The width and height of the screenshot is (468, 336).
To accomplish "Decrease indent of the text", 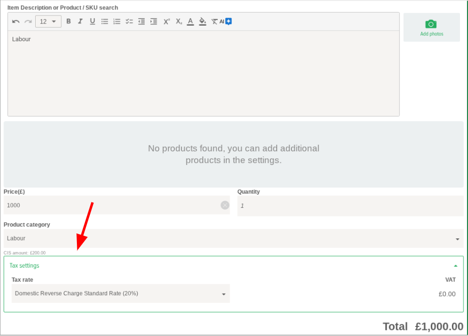I will [141, 22].
